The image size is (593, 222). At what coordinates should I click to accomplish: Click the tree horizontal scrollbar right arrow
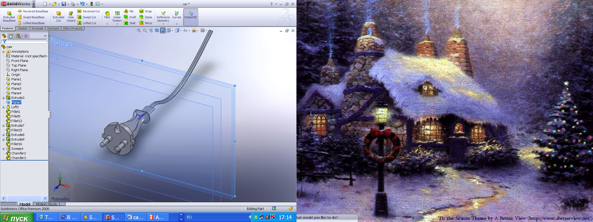pyautogui.click(x=45, y=198)
